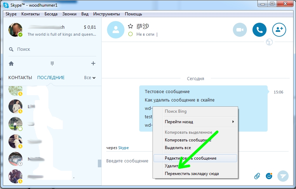Switch to the ПОСЛЕДНИЕ tab
Image resolution: width=296 pixels, height=189 pixels.
coord(51,78)
